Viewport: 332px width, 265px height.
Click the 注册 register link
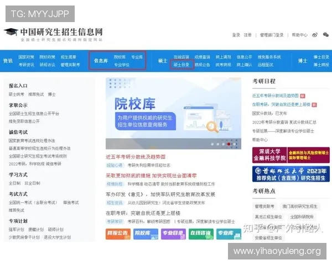coord(247,35)
